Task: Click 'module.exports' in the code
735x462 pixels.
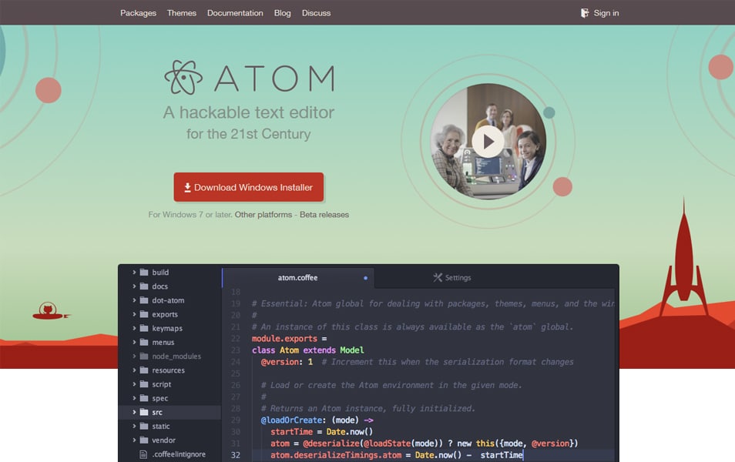Action: [284, 338]
